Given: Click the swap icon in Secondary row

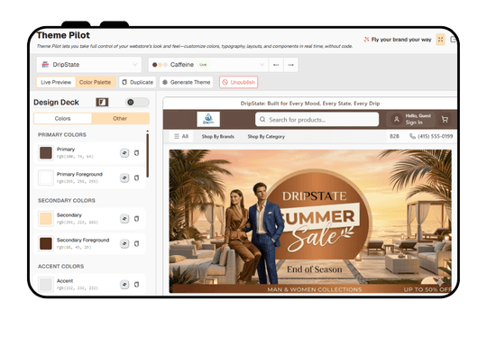Looking at the screenshot, I should tap(124, 219).
